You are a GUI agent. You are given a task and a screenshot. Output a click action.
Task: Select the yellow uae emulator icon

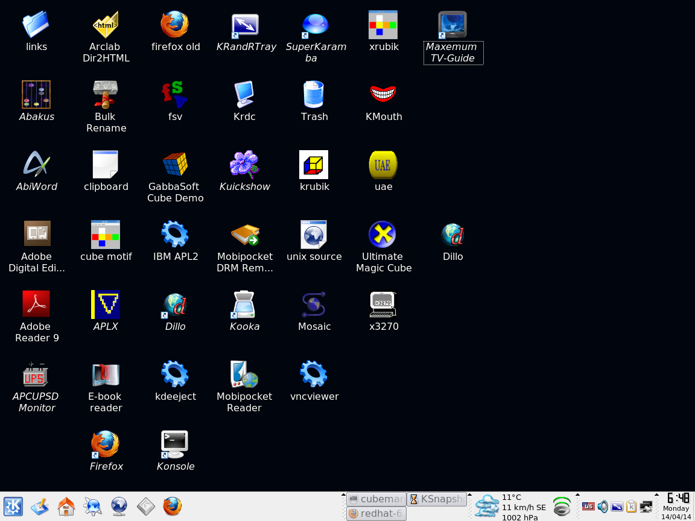pyautogui.click(x=384, y=165)
